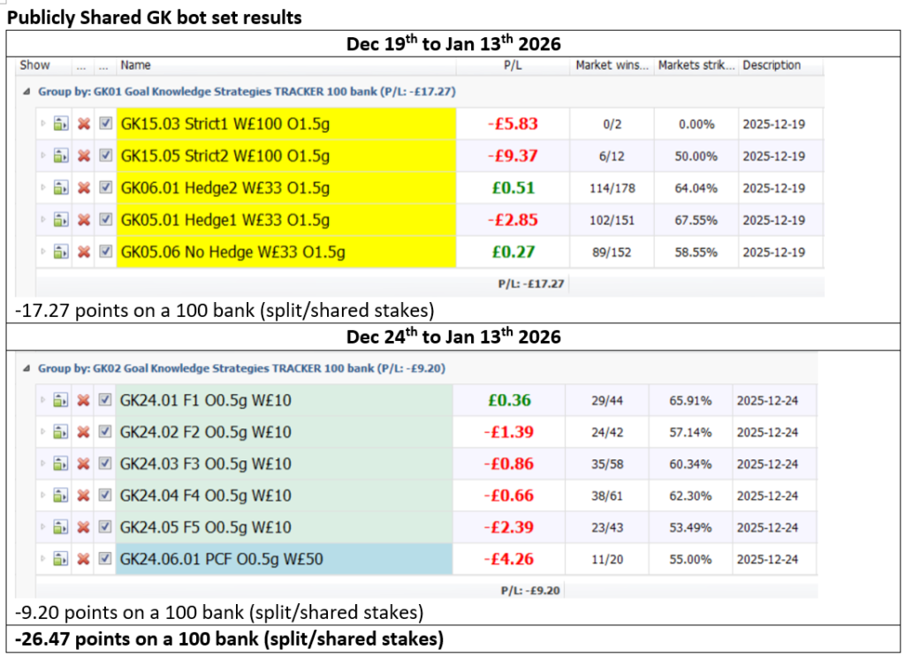Screen dimensions: 905x657
Task: Collapse the GK02 Goal Knowledge group
Action: tap(27, 367)
